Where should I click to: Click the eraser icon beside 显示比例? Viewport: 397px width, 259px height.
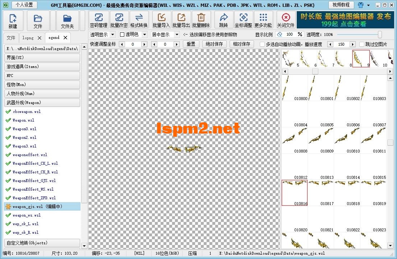[280, 34]
